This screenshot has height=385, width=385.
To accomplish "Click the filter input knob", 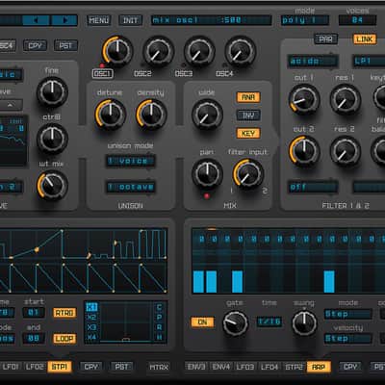I will (248, 173).
